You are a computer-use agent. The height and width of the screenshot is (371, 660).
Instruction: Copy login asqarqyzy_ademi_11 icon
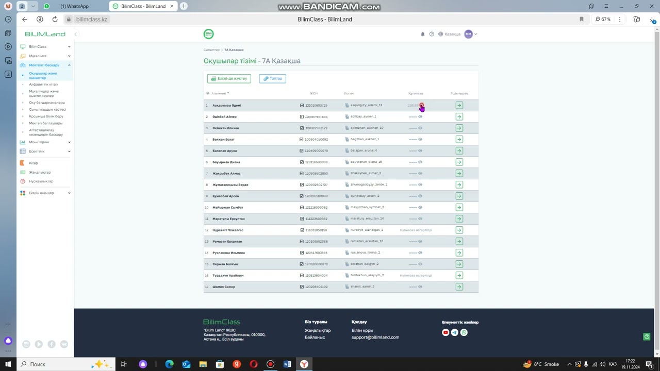point(347,105)
